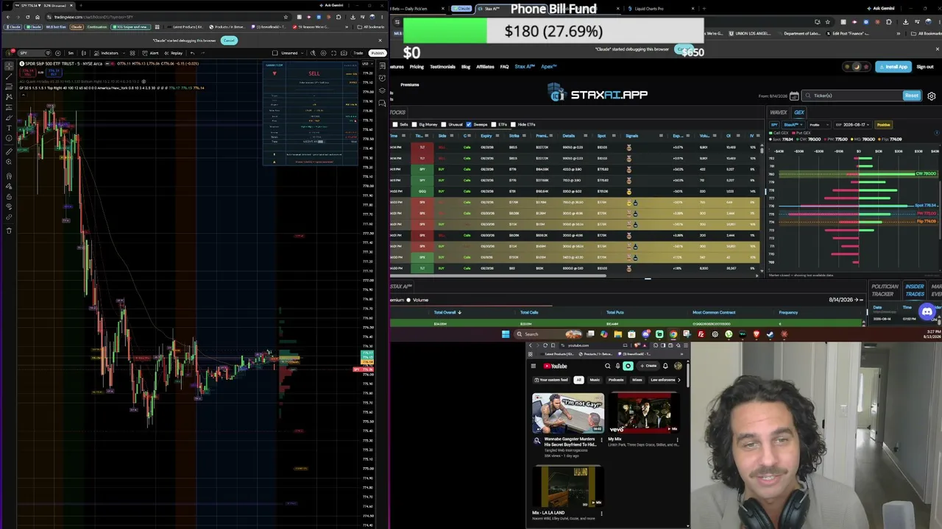Image resolution: width=942 pixels, height=529 pixels.
Task: Click YouTube voice search microphone
Action: click(617, 366)
